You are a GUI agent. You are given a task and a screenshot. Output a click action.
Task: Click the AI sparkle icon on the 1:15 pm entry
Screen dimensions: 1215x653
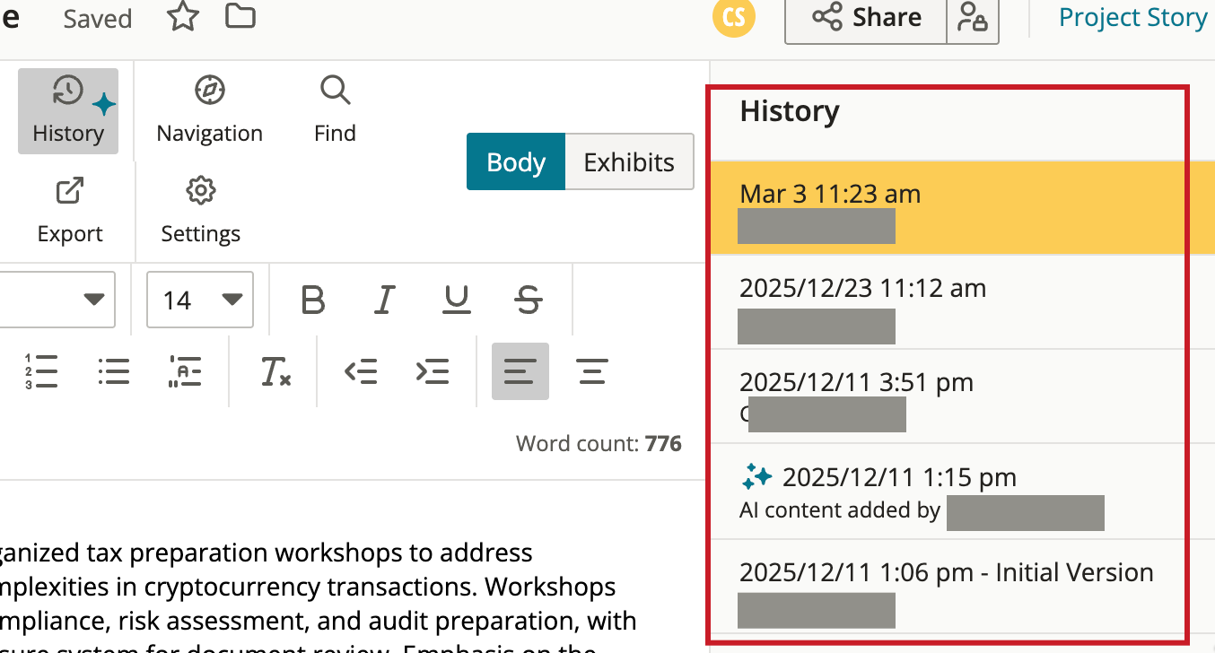coord(757,476)
